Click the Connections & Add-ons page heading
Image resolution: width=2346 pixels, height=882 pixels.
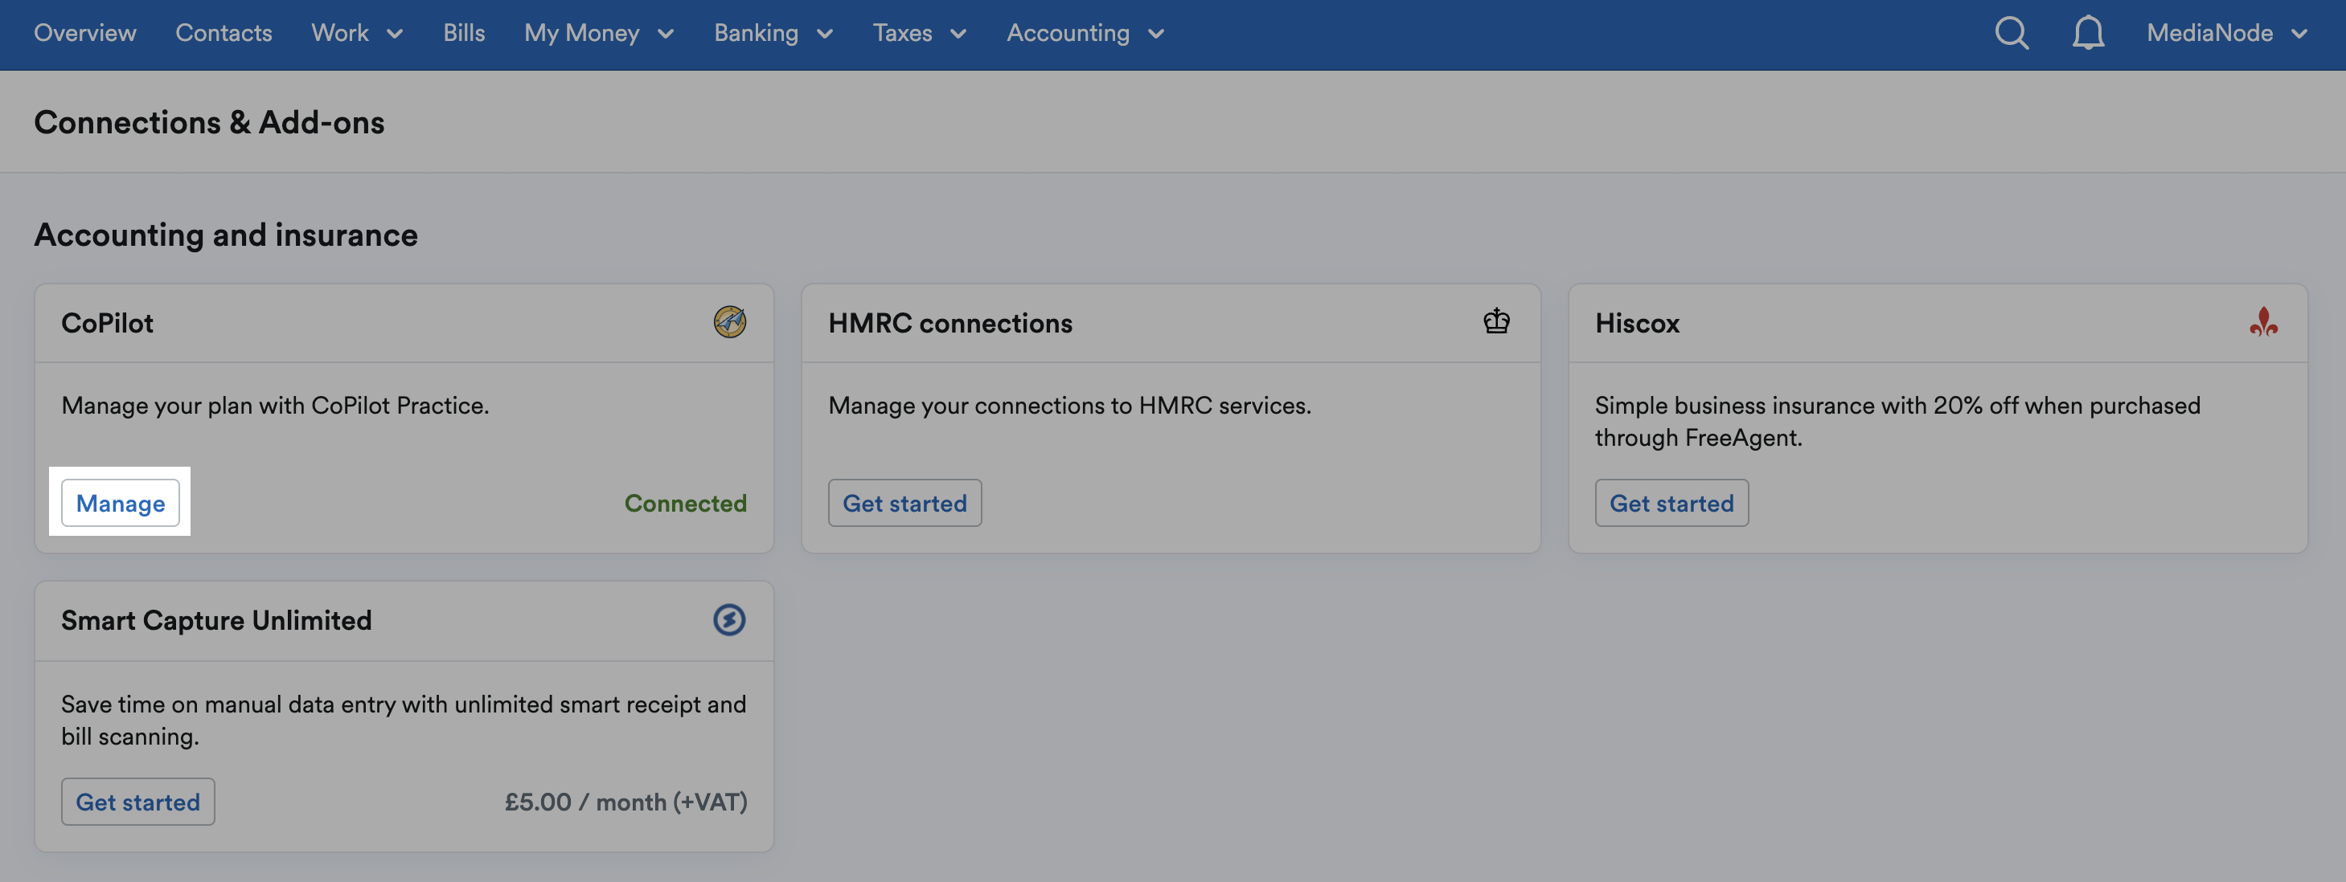(210, 122)
